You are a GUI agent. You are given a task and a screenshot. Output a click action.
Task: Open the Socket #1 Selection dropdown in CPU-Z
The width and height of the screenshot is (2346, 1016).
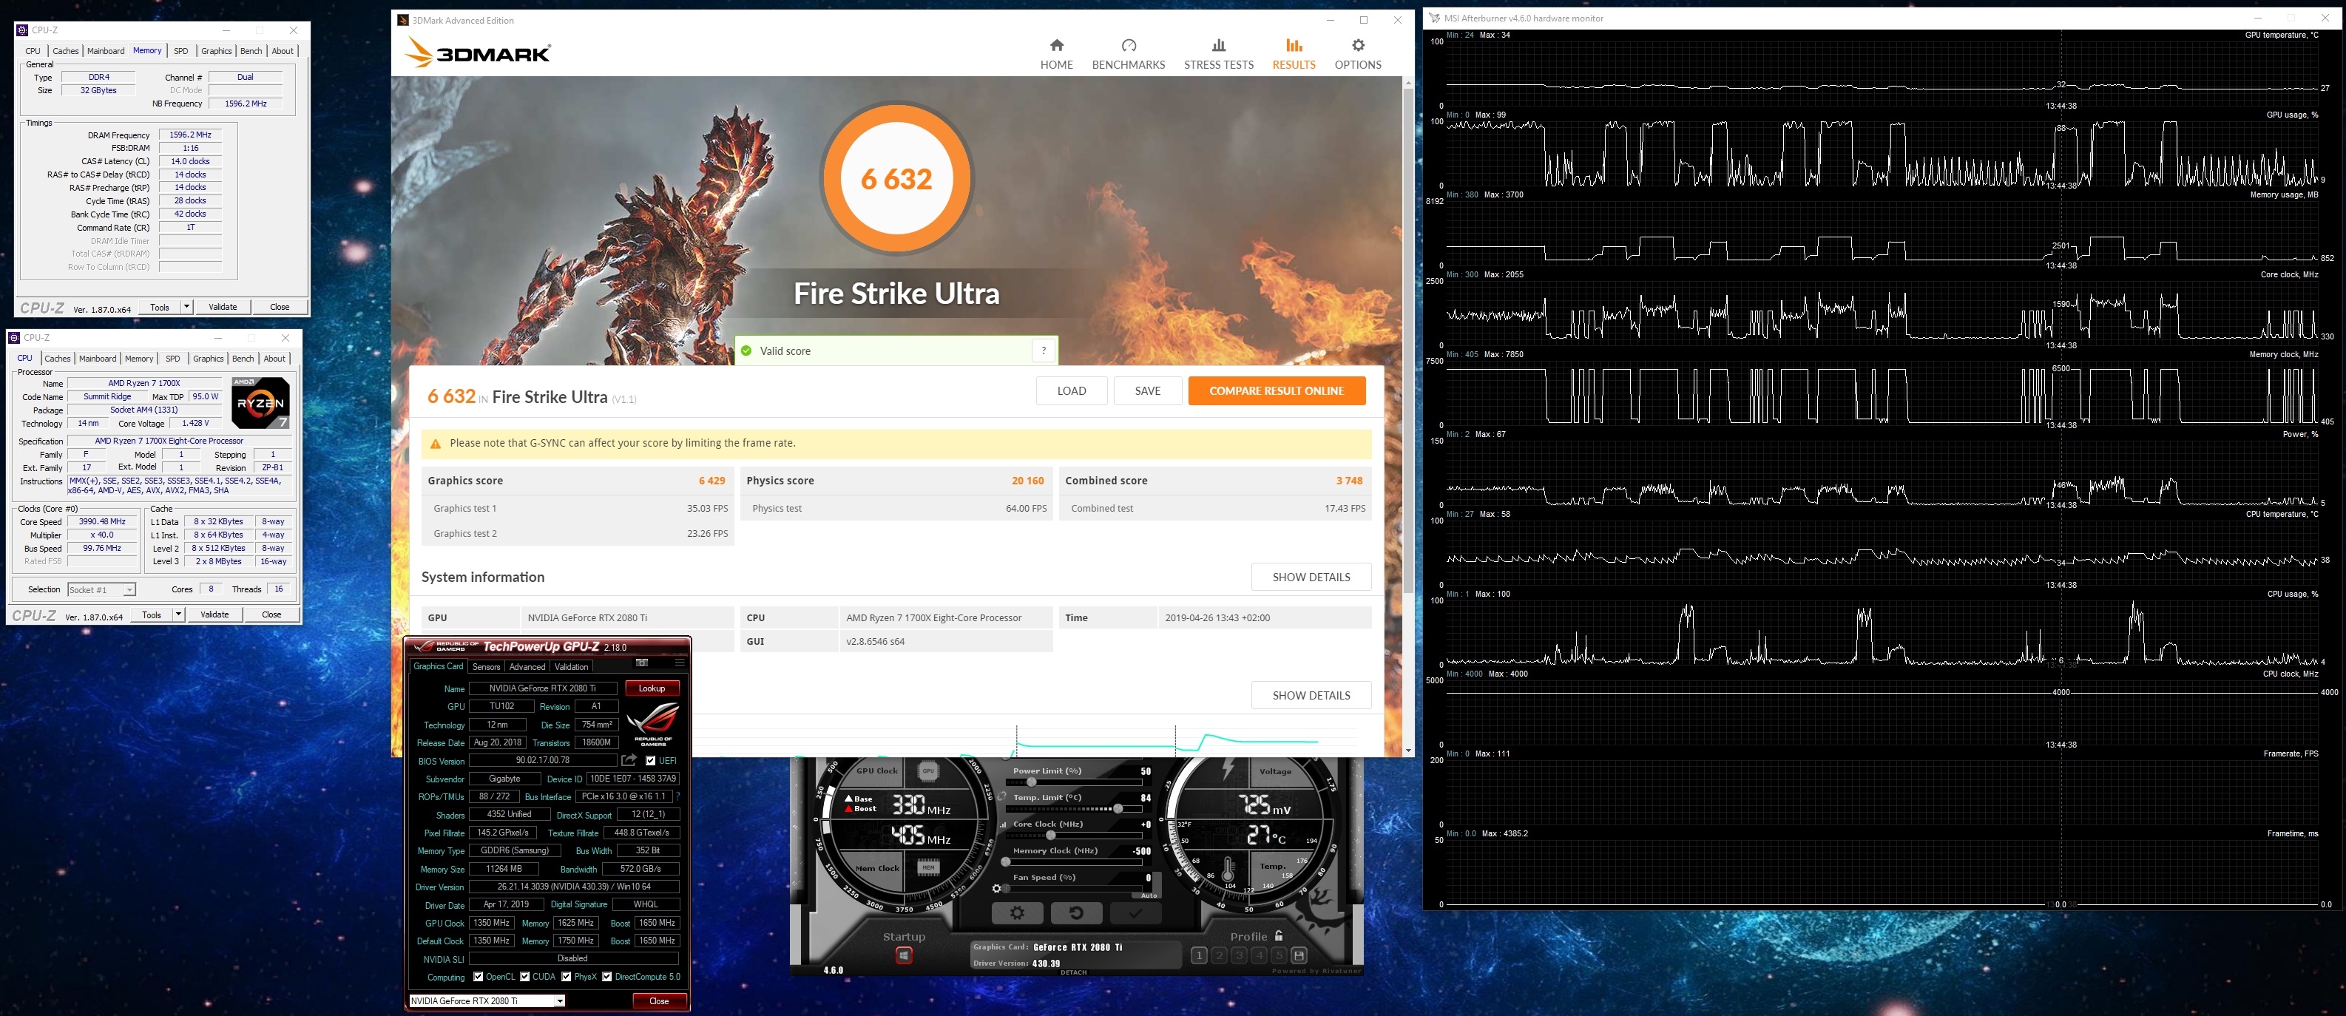[129, 590]
